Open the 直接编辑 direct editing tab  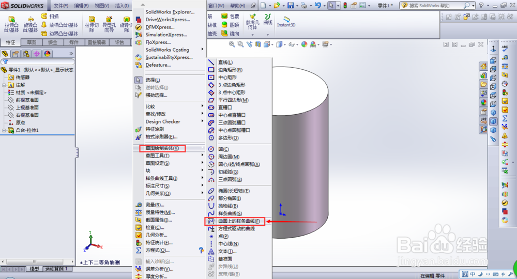pyautogui.click(x=97, y=42)
